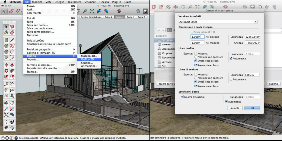Select the Orbit tool in the floating palette
The image size is (282, 141).
pyautogui.click(x=6, y=103)
